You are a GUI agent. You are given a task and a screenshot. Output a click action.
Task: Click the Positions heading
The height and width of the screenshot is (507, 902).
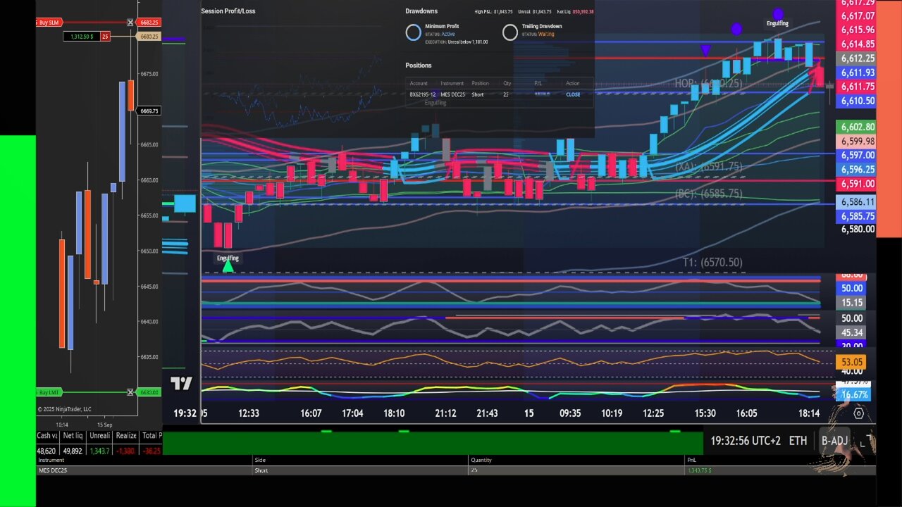point(419,65)
